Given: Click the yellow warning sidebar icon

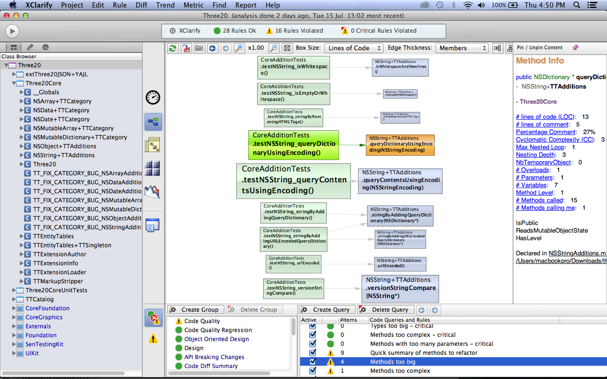Looking at the screenshot, I should click(153, 339).
